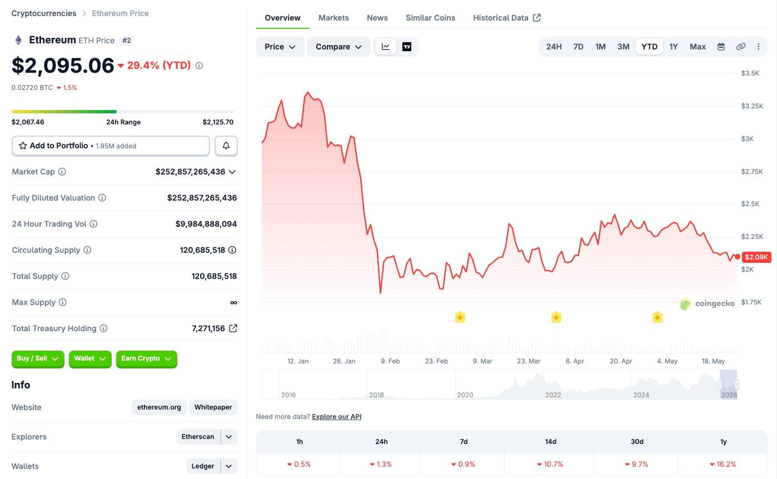Switch to the Similar Coins tab
Image resolution: width=777 pixels, height=479 pixels.
point(430,18)
